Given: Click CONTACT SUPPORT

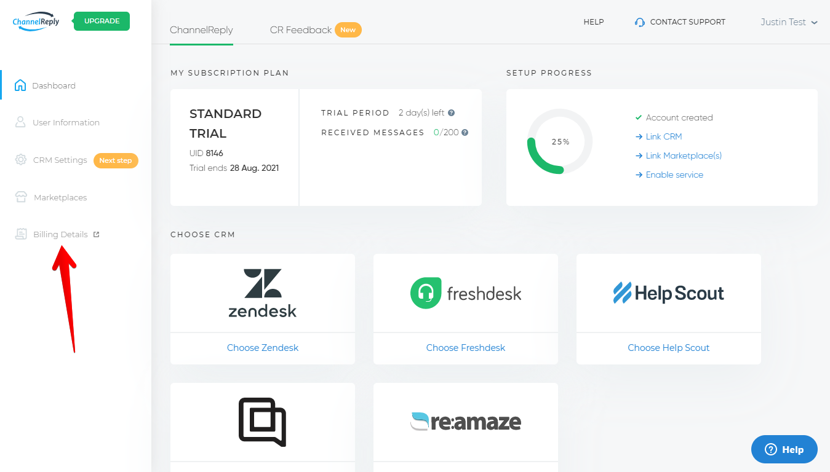Looking at the screenshot, I should click(x=687, y=22).
